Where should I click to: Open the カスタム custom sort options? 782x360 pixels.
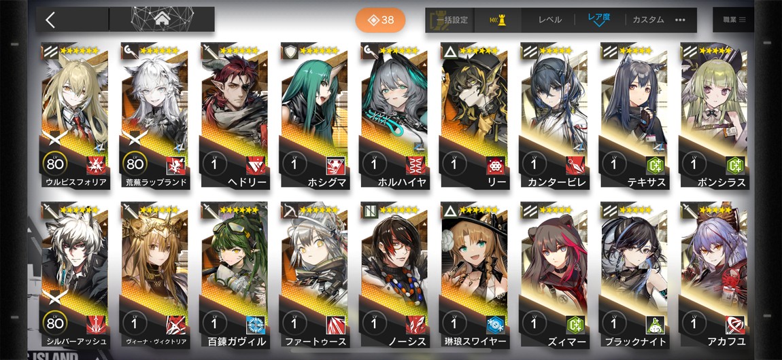(648, 20)
